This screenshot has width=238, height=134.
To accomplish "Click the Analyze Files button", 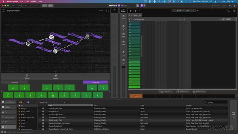I will (44, 102).
